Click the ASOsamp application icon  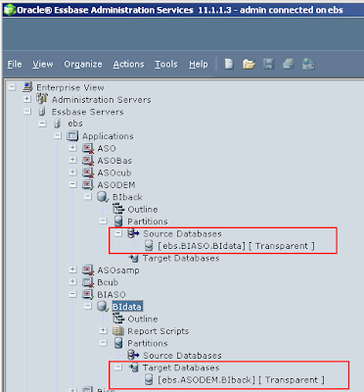(x=88, y=269)
